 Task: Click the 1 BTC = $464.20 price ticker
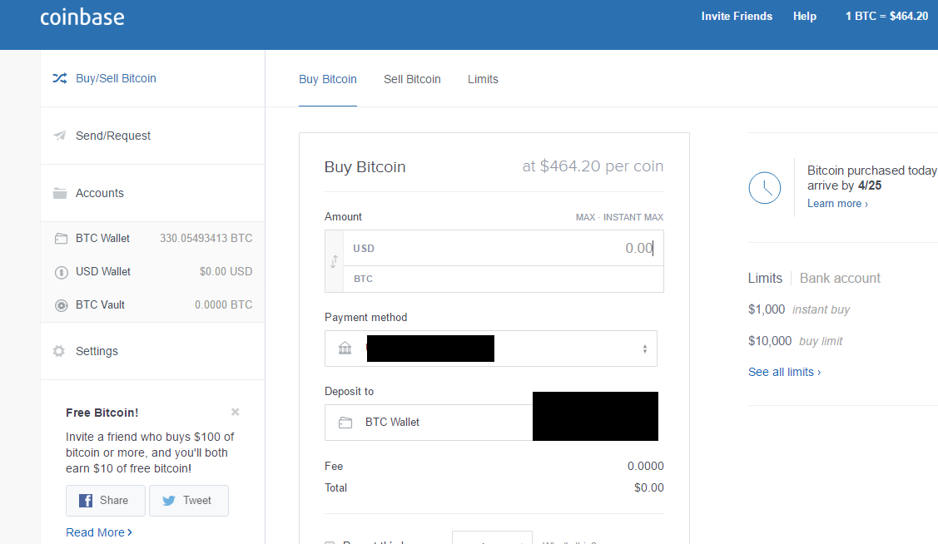tap(886, 16)
